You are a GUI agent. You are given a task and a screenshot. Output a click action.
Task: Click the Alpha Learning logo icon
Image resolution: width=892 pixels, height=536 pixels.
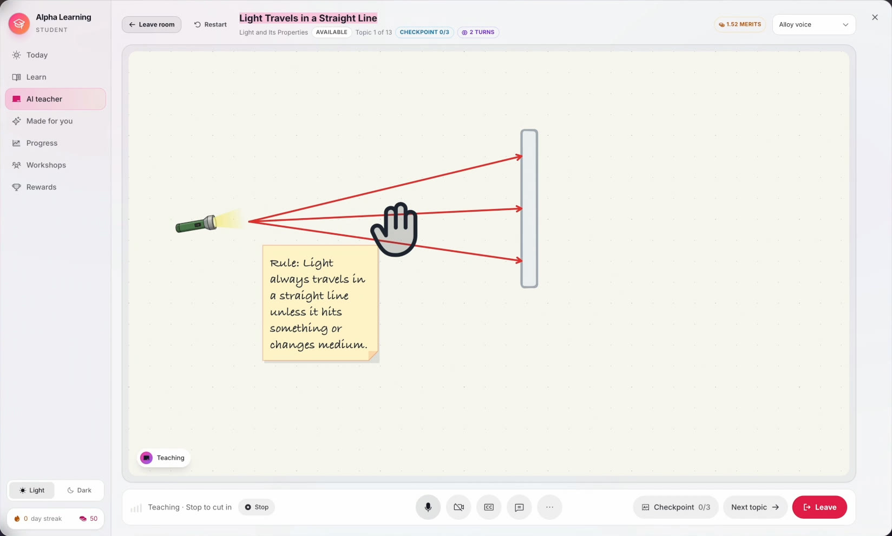[x=19, y=23]
